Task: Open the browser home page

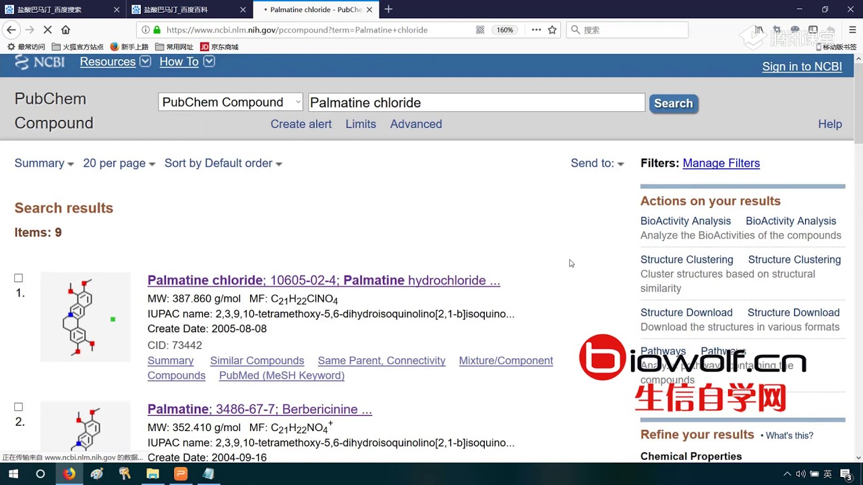Action: [x=65, y=30]
